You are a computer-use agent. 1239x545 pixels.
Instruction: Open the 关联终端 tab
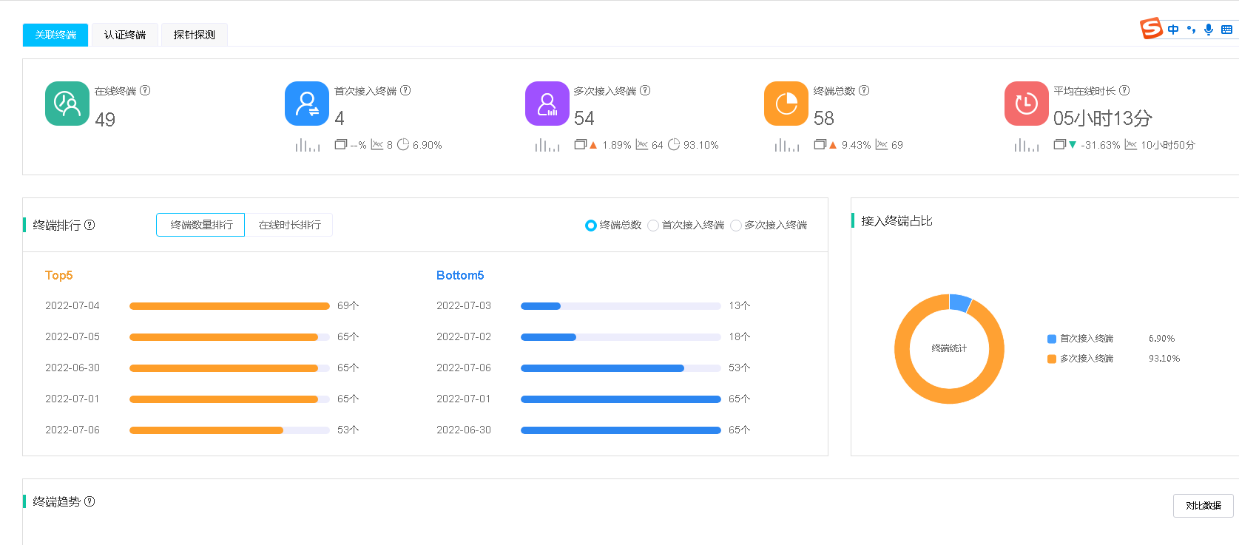pyautogui.click(x=55, y=35)
